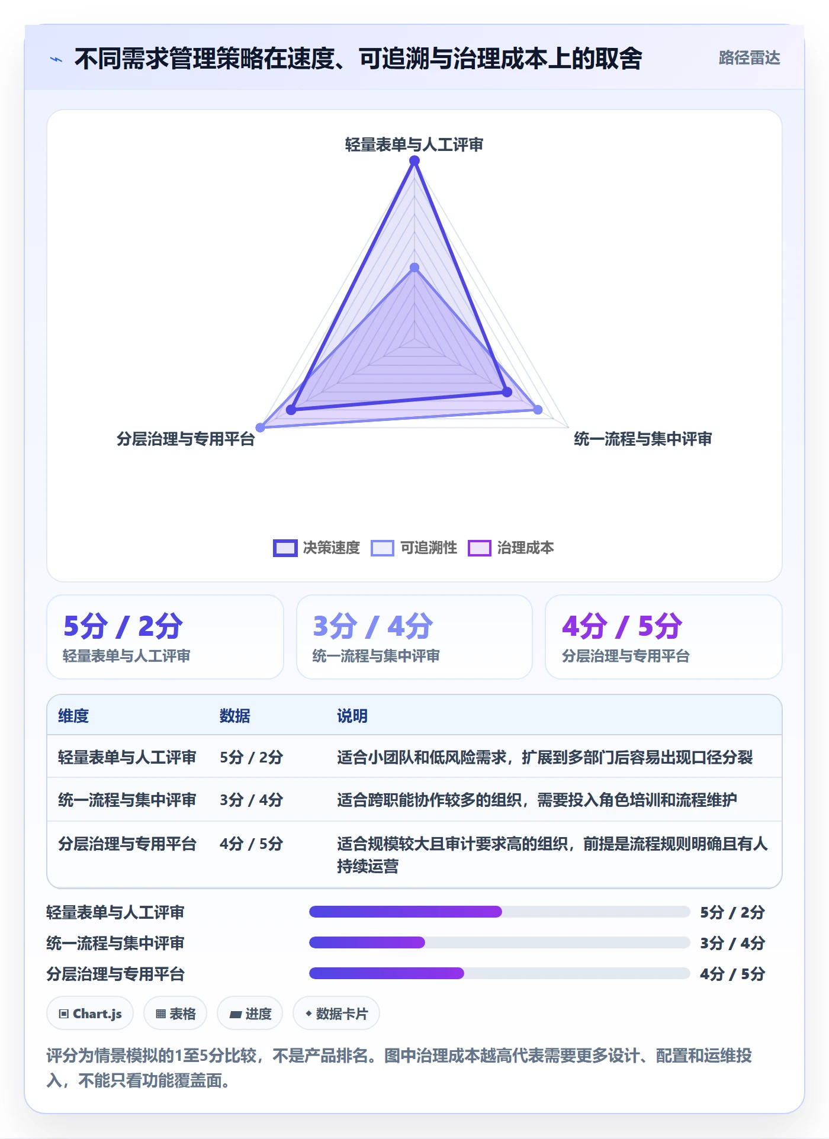829x1139 pixels.
Task: Click the 可追溯性 legend label
Action: point(429,548)
